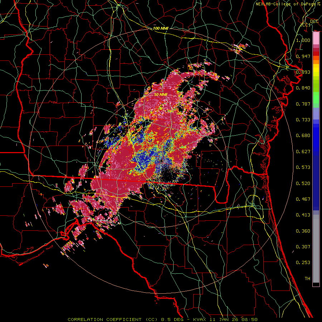Viewport: 322px width, 322px height.
Task: Click the 0.680 scale value
Action: pos(303,136)
